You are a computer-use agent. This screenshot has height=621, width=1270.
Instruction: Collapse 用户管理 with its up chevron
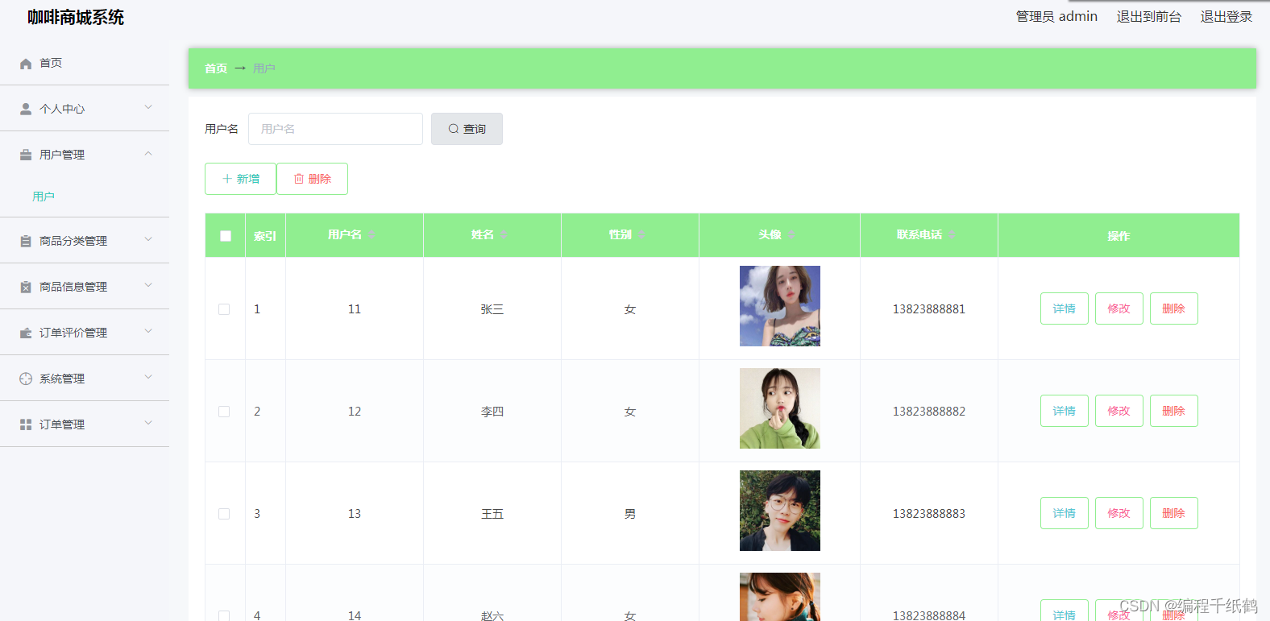pyautogui.click(x=148, y=153)
